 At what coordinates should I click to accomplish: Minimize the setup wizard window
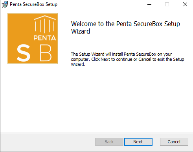(149, 4)
